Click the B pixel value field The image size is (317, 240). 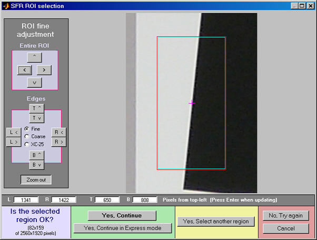pyautogui.click(x=145, y=200)
